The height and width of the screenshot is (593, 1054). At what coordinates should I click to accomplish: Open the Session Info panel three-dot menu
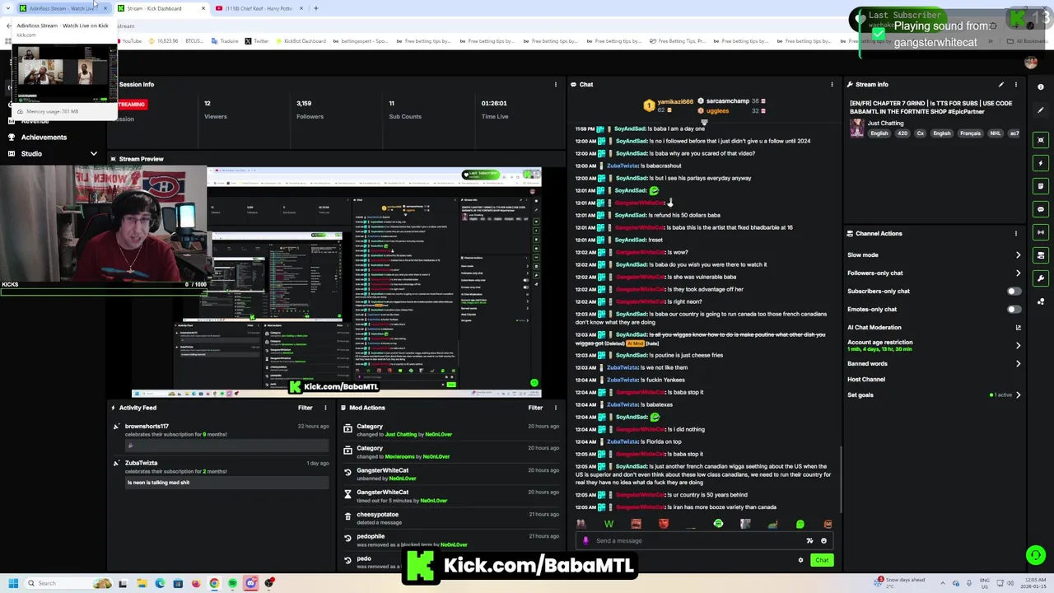[556, 84]
